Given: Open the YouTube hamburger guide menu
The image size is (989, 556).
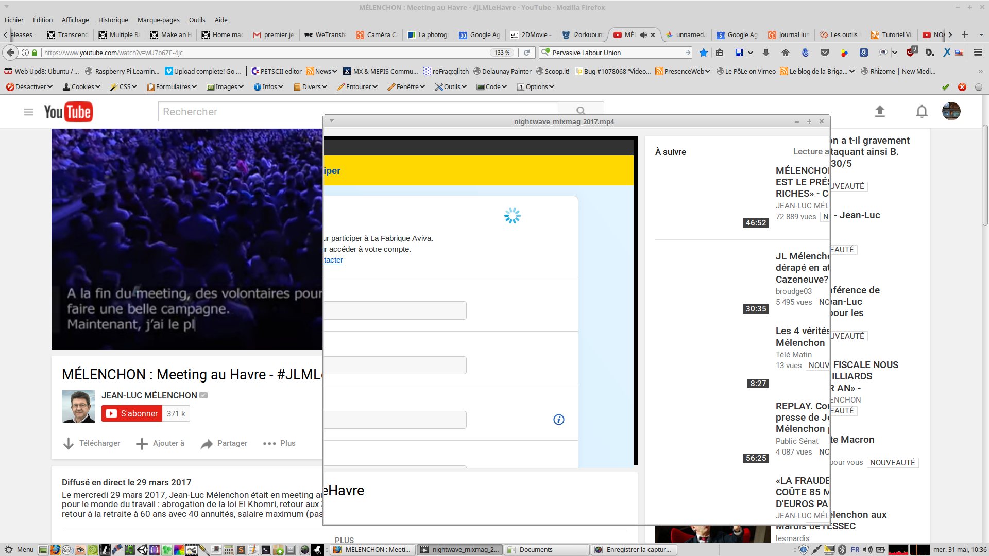Looking at the screenshot, I should click(28, 112).
